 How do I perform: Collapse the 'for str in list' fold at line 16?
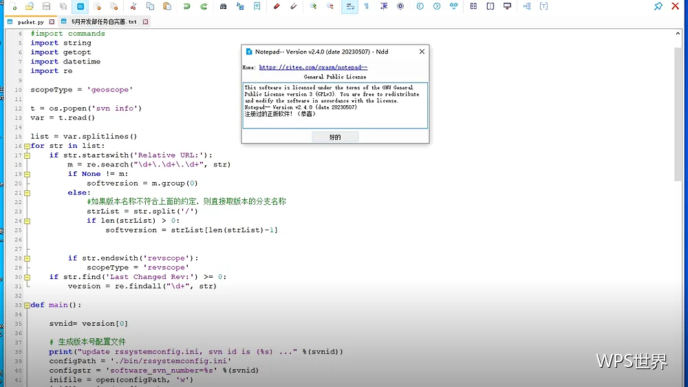point(27,146)
